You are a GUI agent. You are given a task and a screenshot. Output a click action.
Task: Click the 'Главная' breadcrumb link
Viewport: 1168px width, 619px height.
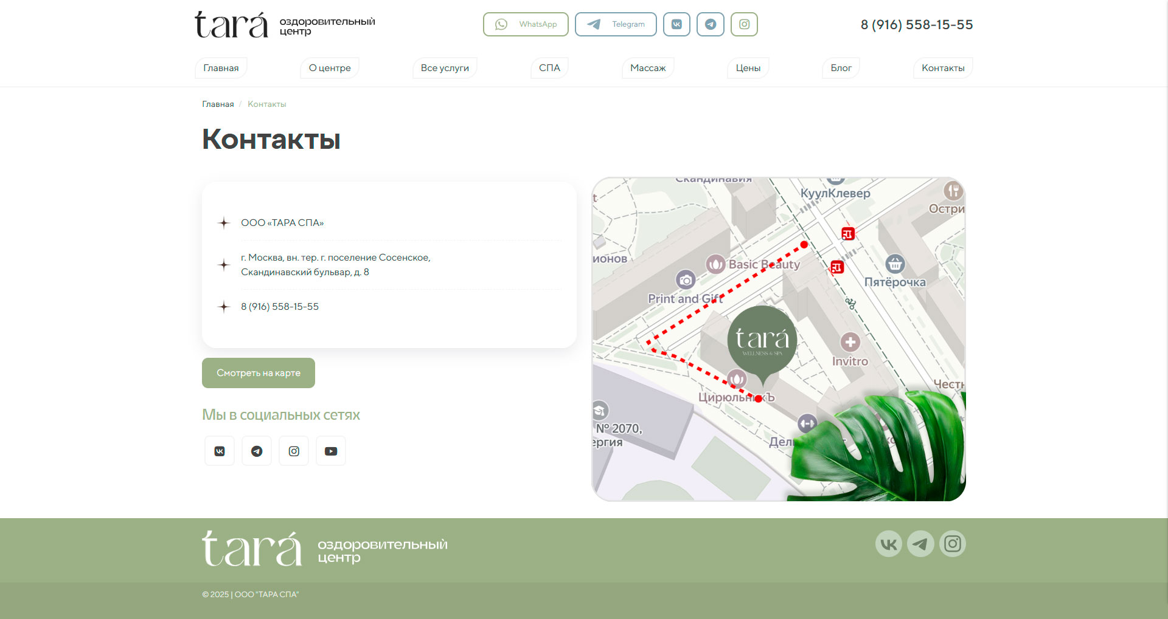(x=218, y=104)
